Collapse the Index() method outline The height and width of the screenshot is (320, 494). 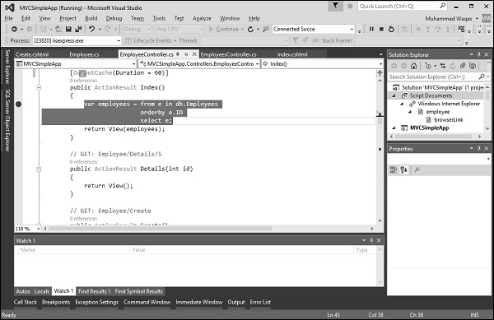[x=39, y=87]
